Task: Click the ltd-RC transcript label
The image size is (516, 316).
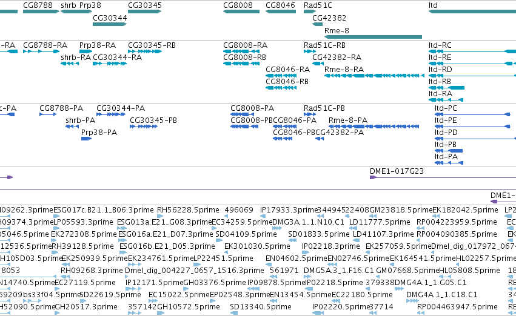Action: 440,45
